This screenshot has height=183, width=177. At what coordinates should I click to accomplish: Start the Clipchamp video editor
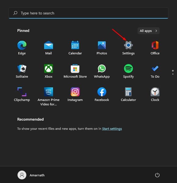coord(22,95)
